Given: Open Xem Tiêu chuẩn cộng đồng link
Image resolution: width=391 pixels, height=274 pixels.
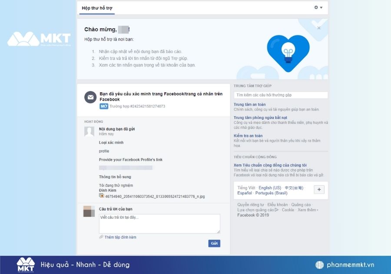Looking at the screenshot, I should [270, 165].
